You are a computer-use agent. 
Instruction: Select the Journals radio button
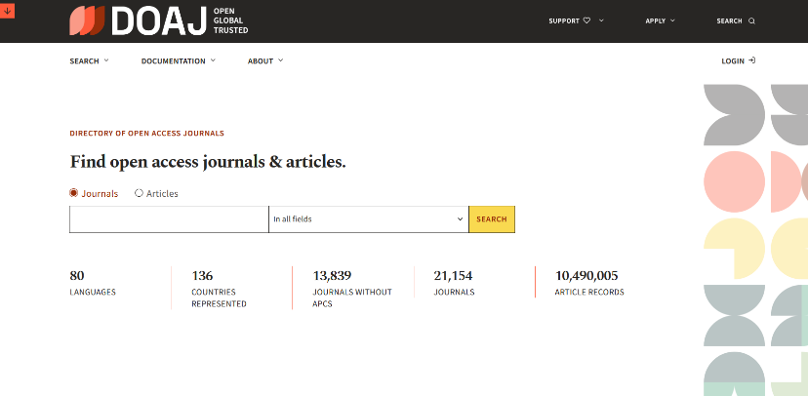coord(74,193)
